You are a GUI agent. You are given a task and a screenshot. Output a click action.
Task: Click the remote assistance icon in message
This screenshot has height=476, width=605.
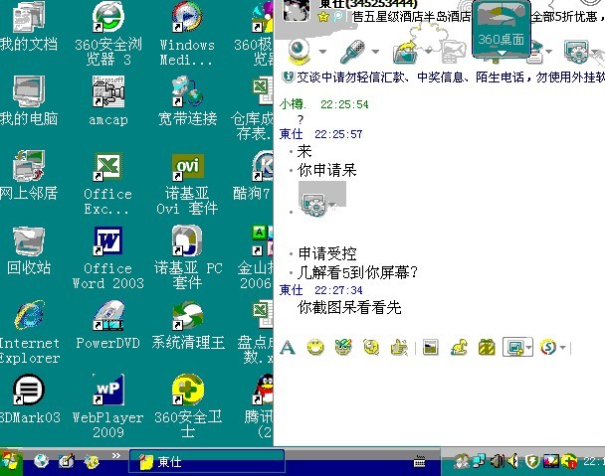point(316,205)
